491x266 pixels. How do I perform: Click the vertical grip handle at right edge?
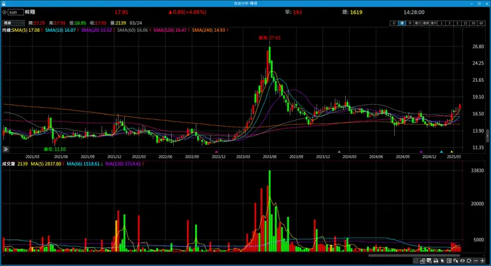(488, 136)
